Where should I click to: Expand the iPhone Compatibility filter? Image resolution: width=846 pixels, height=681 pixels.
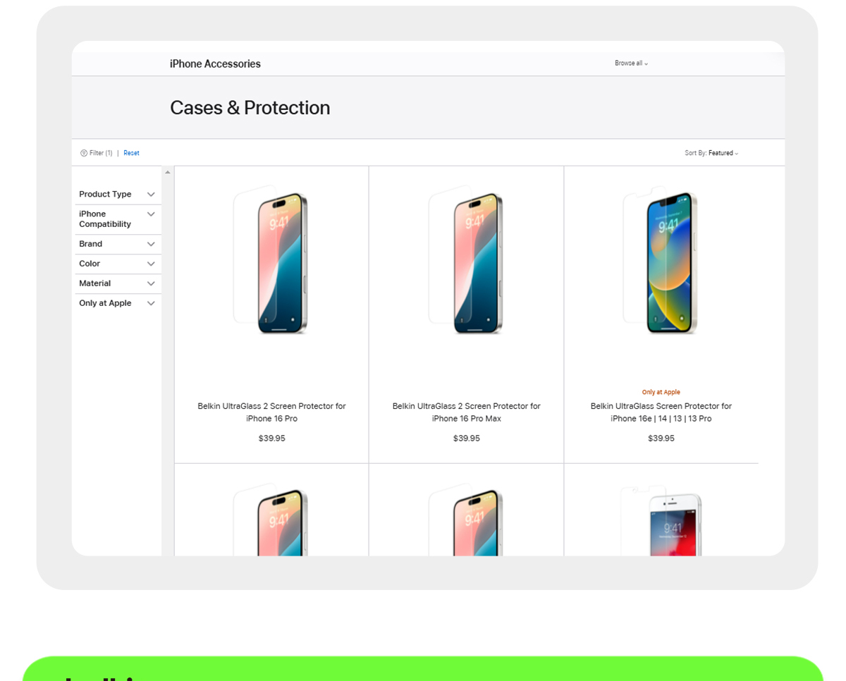(x=118, y=219)
